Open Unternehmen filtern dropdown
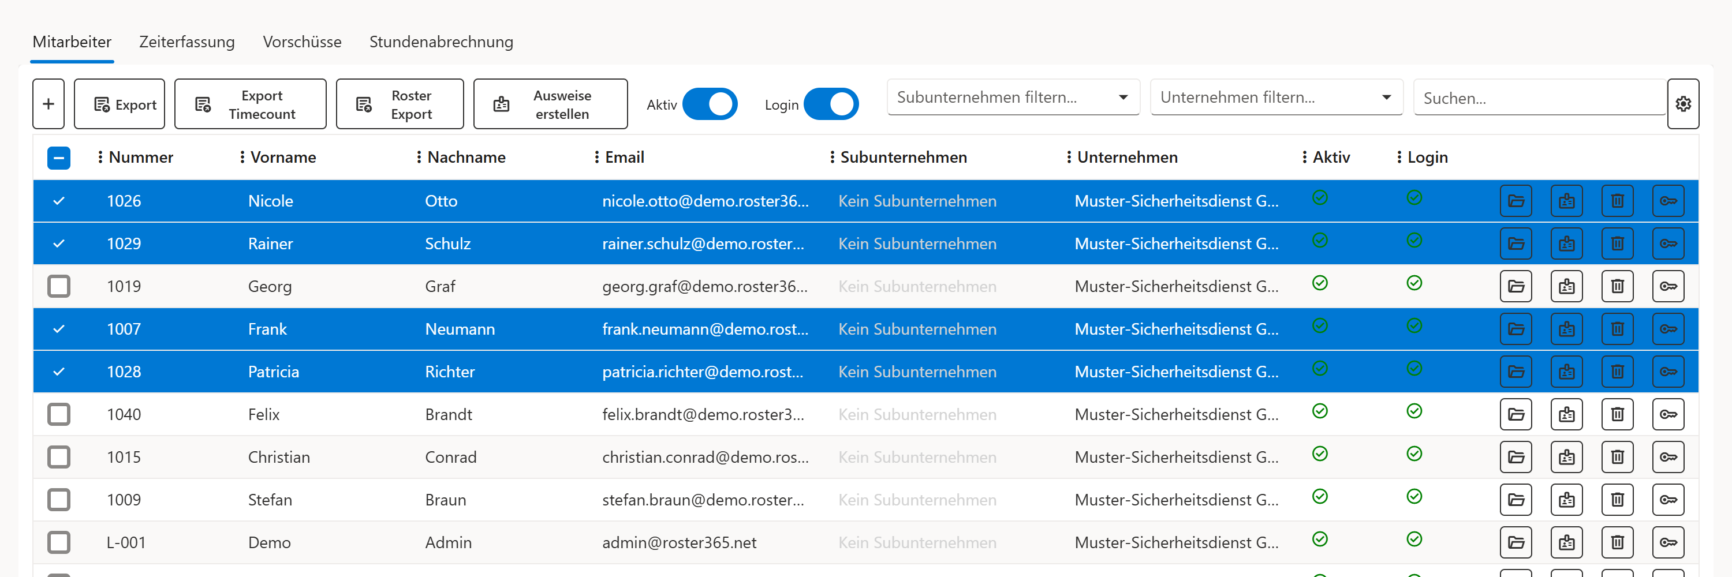 click(x=1276, y=98)
